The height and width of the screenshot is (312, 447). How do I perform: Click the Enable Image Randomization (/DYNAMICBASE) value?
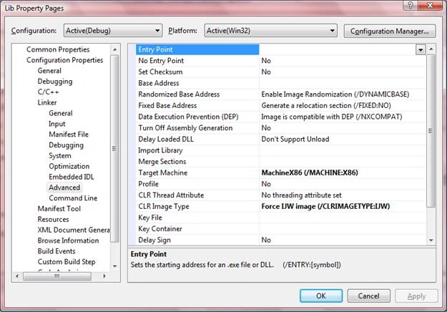click(x=335, y=94)
